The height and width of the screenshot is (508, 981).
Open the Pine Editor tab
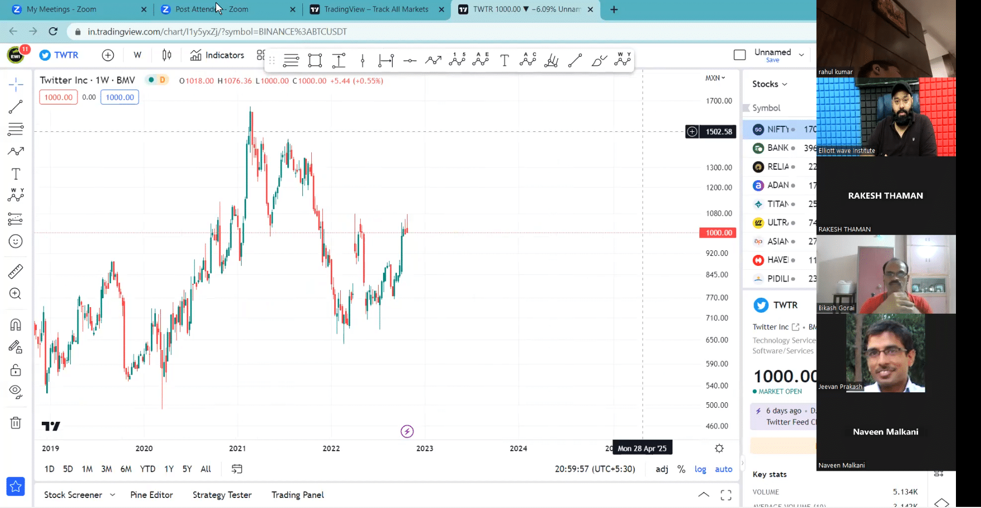tap(151, 495)
